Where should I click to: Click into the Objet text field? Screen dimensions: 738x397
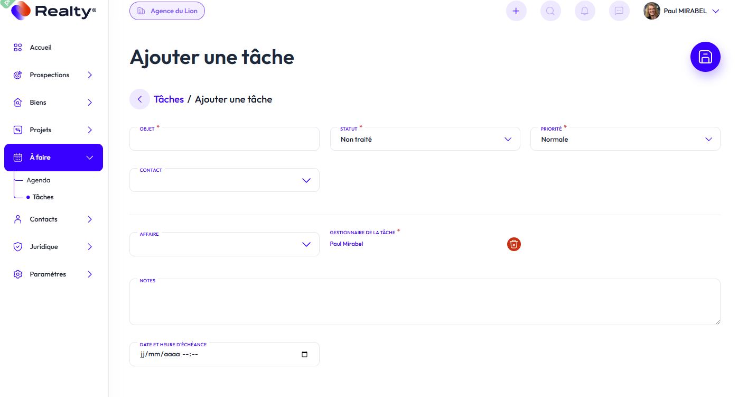pyautogui.click(x=224, y=141)
